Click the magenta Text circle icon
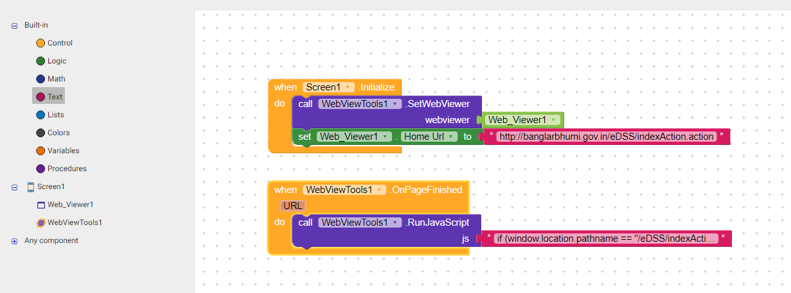The height and width of the screenshot is (293, 791). [x=40, y=97]
